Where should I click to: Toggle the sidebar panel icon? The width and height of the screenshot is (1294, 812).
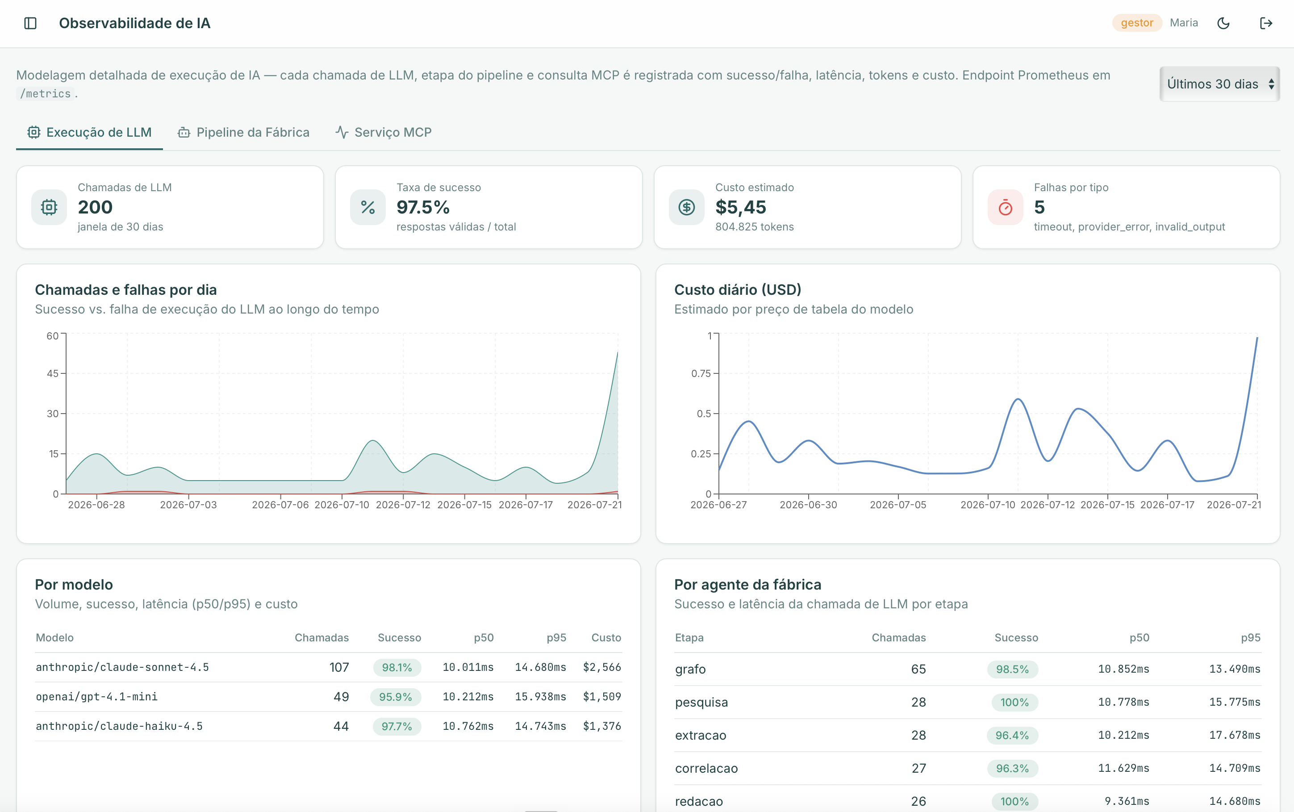click(x=31, y=23)
